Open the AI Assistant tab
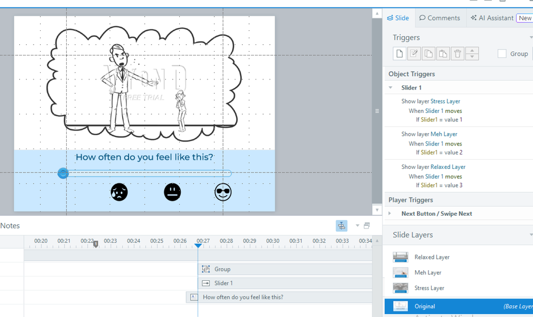533x317 pixels. click(x=491, y=18)
